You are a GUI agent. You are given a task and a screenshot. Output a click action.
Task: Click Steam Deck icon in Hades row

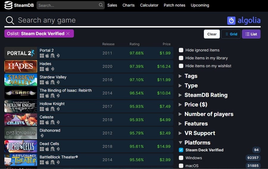click(x=53, y=69)
